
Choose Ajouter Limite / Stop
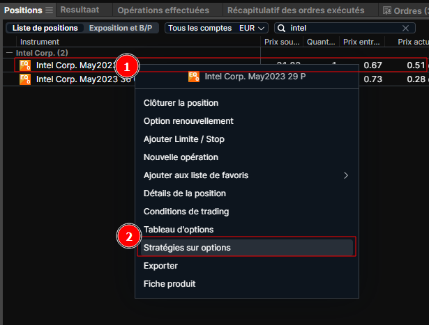coord(247,139)
